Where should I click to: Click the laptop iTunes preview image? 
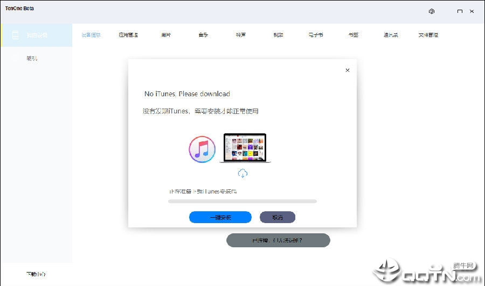coord(245,148)
